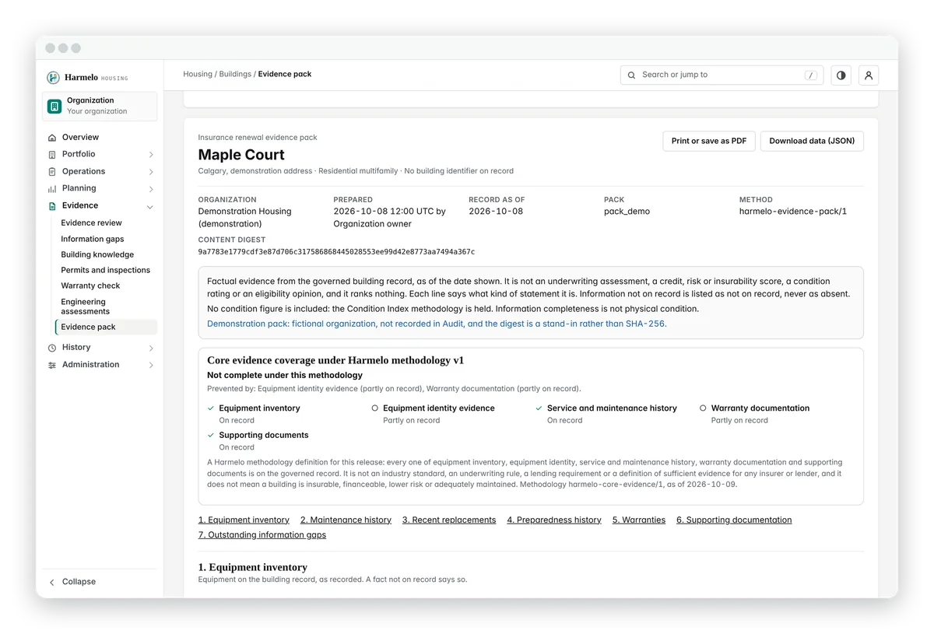Screen dimensions: 934x634
Task: Open the user account profile icon
Action: click(x=869, y=75)
